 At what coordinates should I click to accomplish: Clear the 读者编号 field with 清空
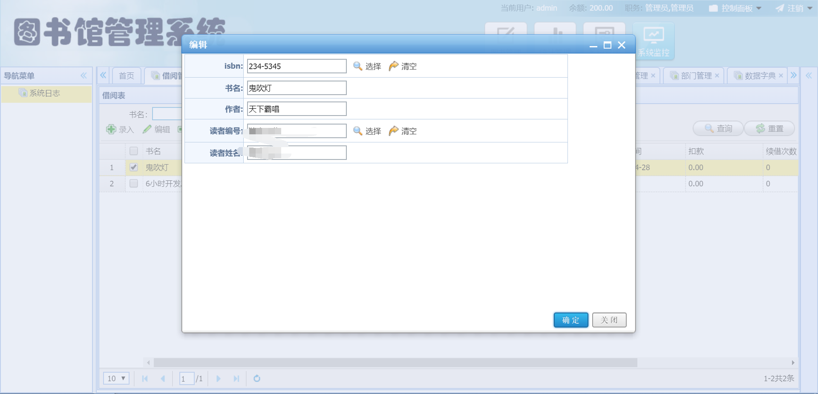(x=403, y=131)
